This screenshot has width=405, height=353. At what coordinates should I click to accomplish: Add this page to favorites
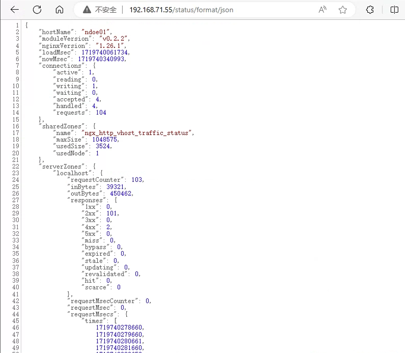tap(343, 10)
